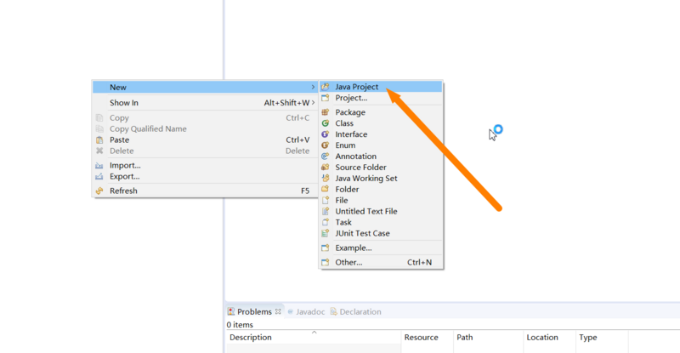Select Interface from the submenu
The width and height of the screenshot is (680, 353).
pos(381,134)
